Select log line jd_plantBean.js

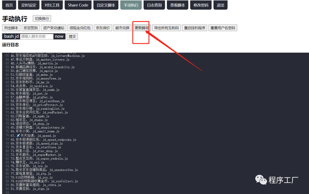37,101
